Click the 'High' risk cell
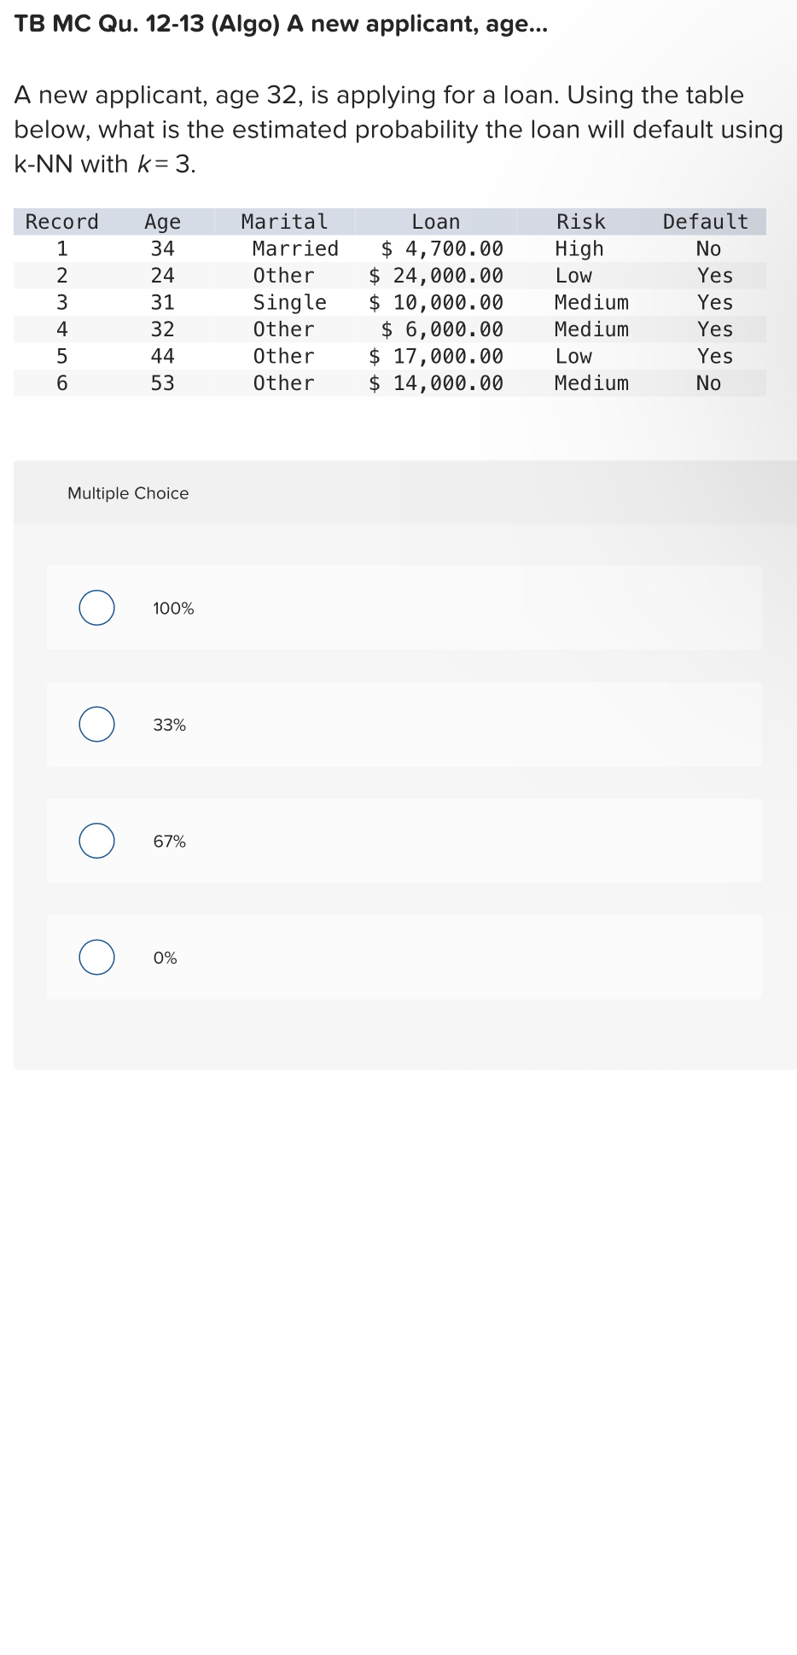The height and width of the screenshot is (1655, 797). (579, 249)
